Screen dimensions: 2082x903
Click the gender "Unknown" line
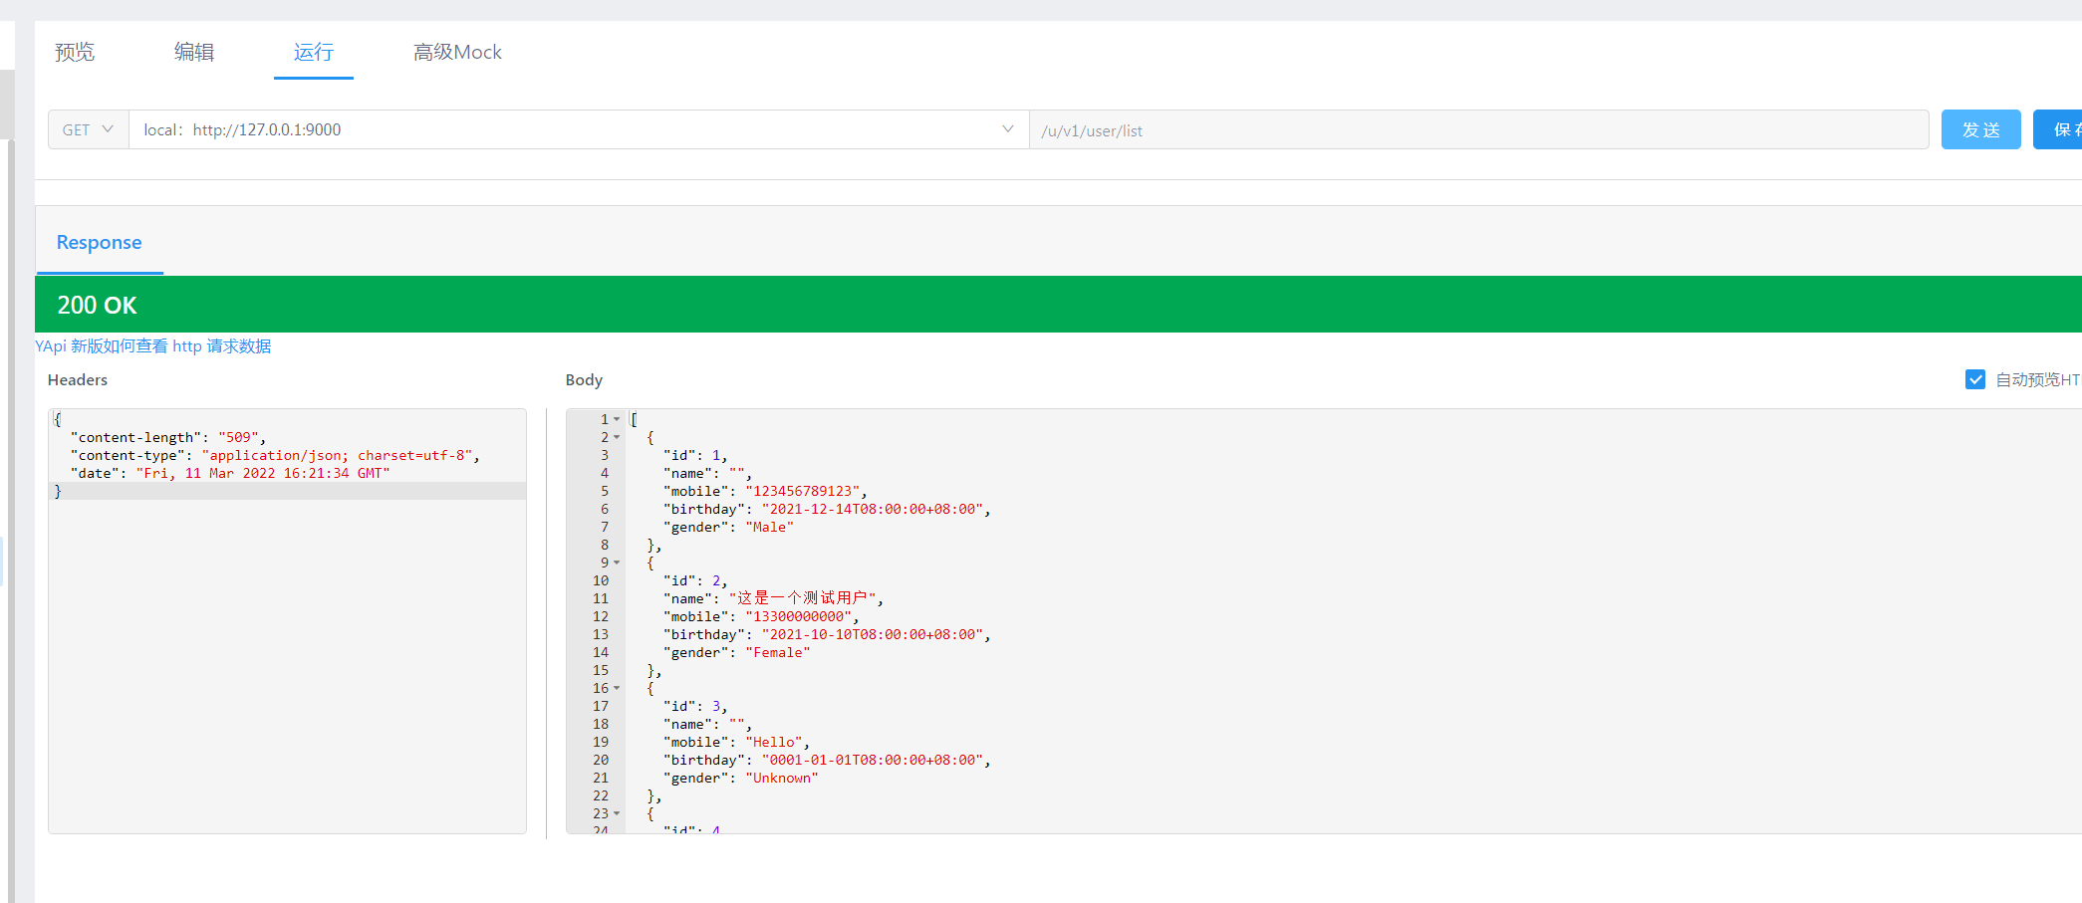click(740, 778)
